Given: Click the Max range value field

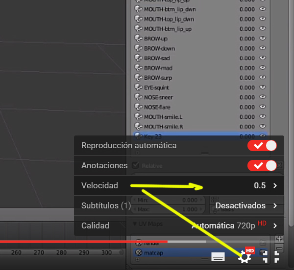Looking at the screenshot, I should [x=169, y=209].
